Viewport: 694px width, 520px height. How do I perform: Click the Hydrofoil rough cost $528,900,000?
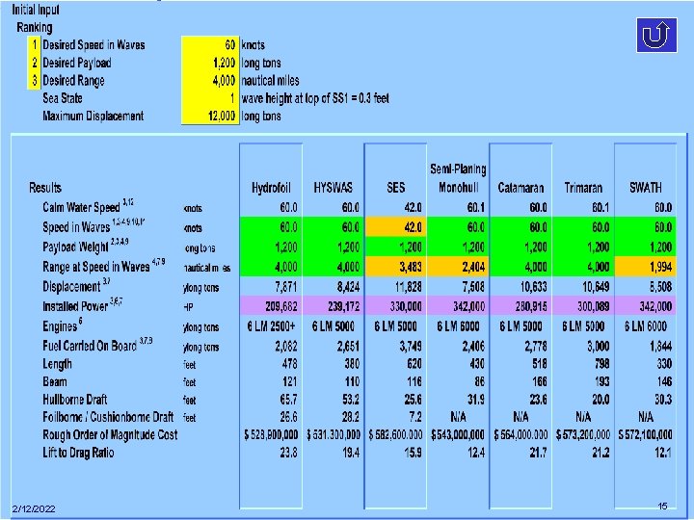271,434
